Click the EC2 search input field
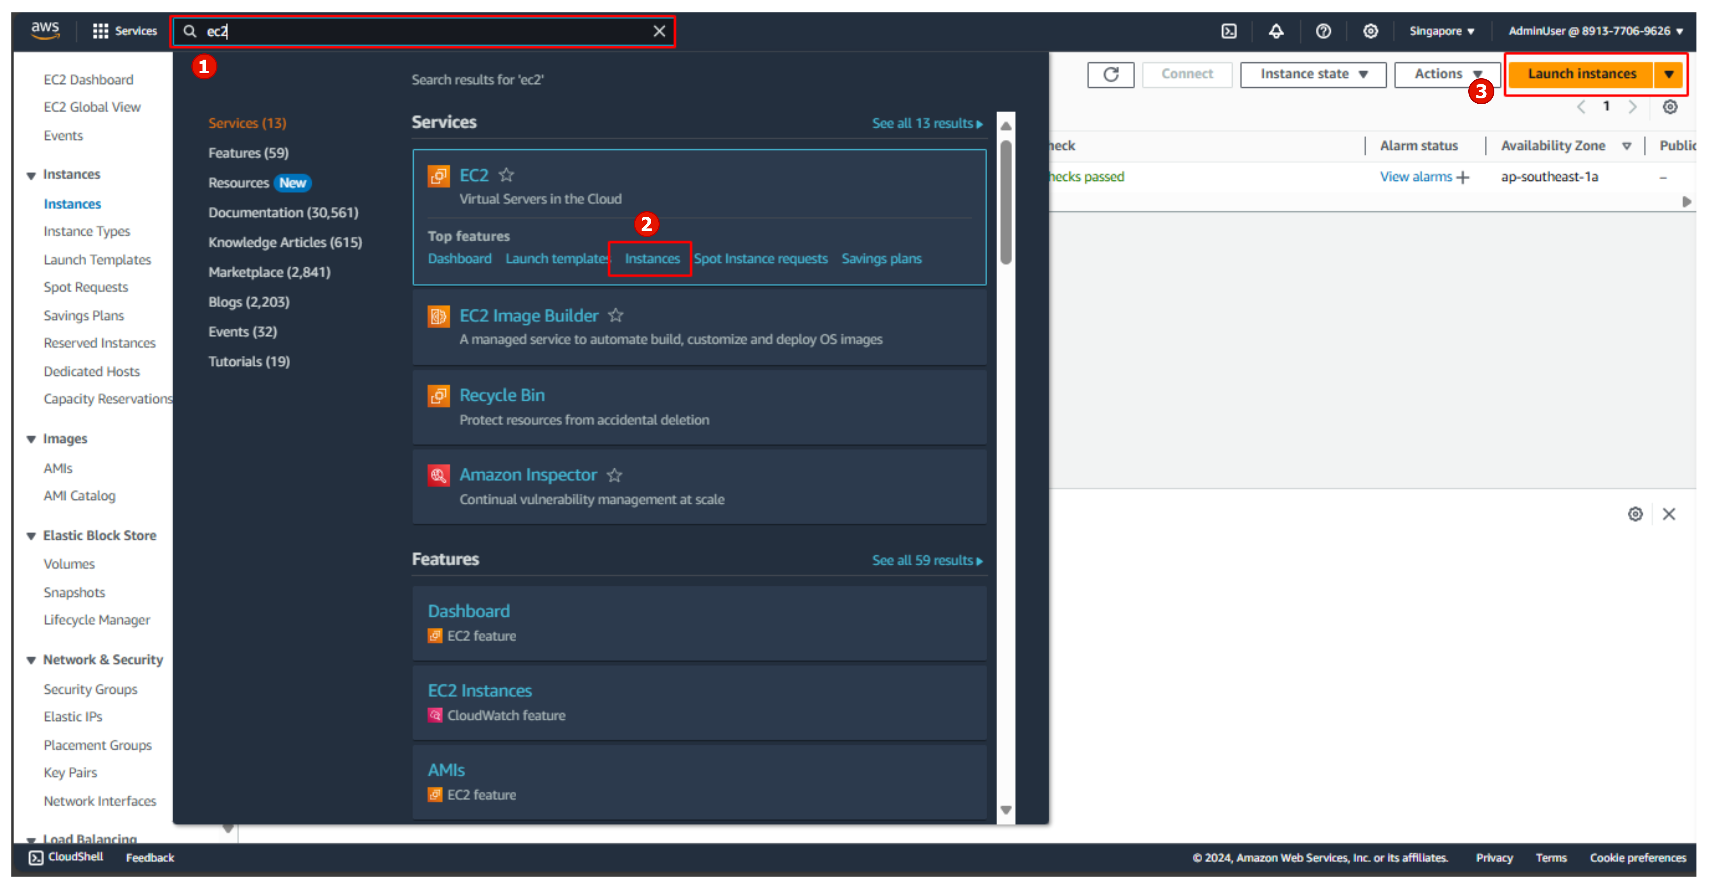The image size is (1710, 889). [x=423, y=30]
